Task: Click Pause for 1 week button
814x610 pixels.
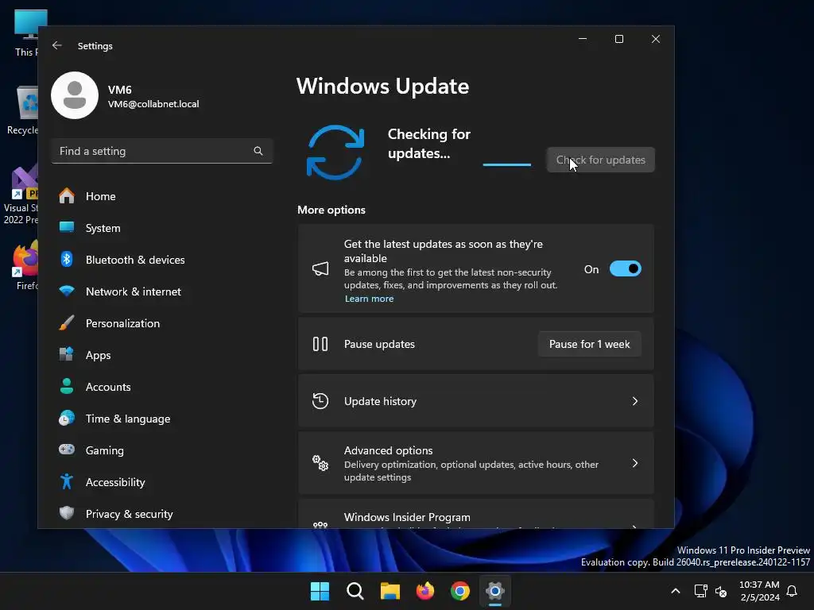Action: [x=589, y=344]
